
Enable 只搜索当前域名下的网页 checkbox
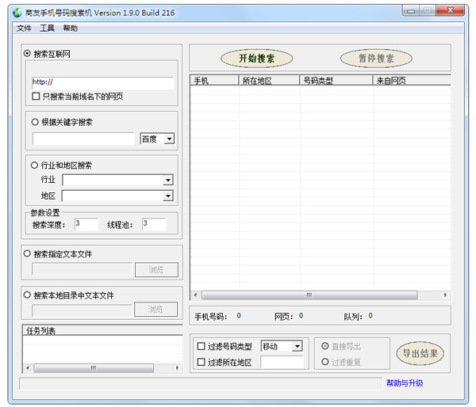click(36, 97)
